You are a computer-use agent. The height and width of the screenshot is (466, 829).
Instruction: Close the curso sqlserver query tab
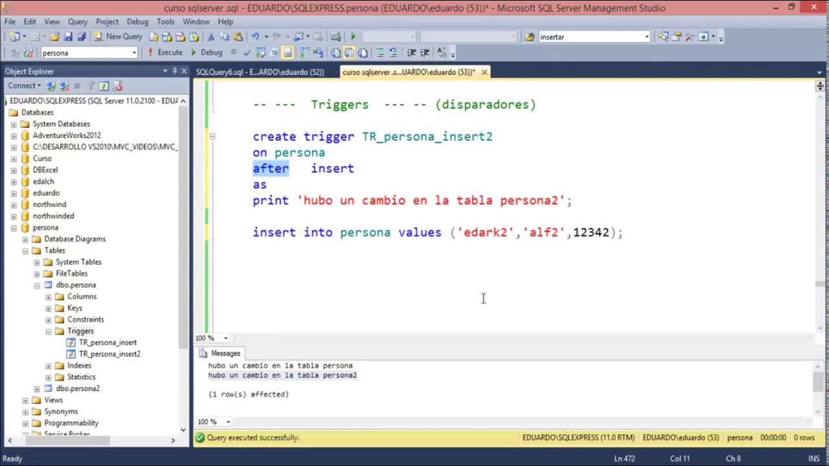(484, 72)
